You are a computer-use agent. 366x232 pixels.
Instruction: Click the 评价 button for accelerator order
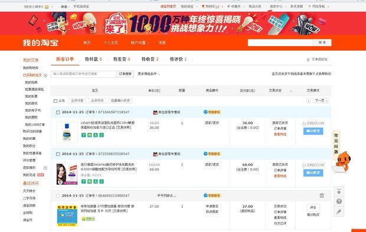[x=313, y=207]
